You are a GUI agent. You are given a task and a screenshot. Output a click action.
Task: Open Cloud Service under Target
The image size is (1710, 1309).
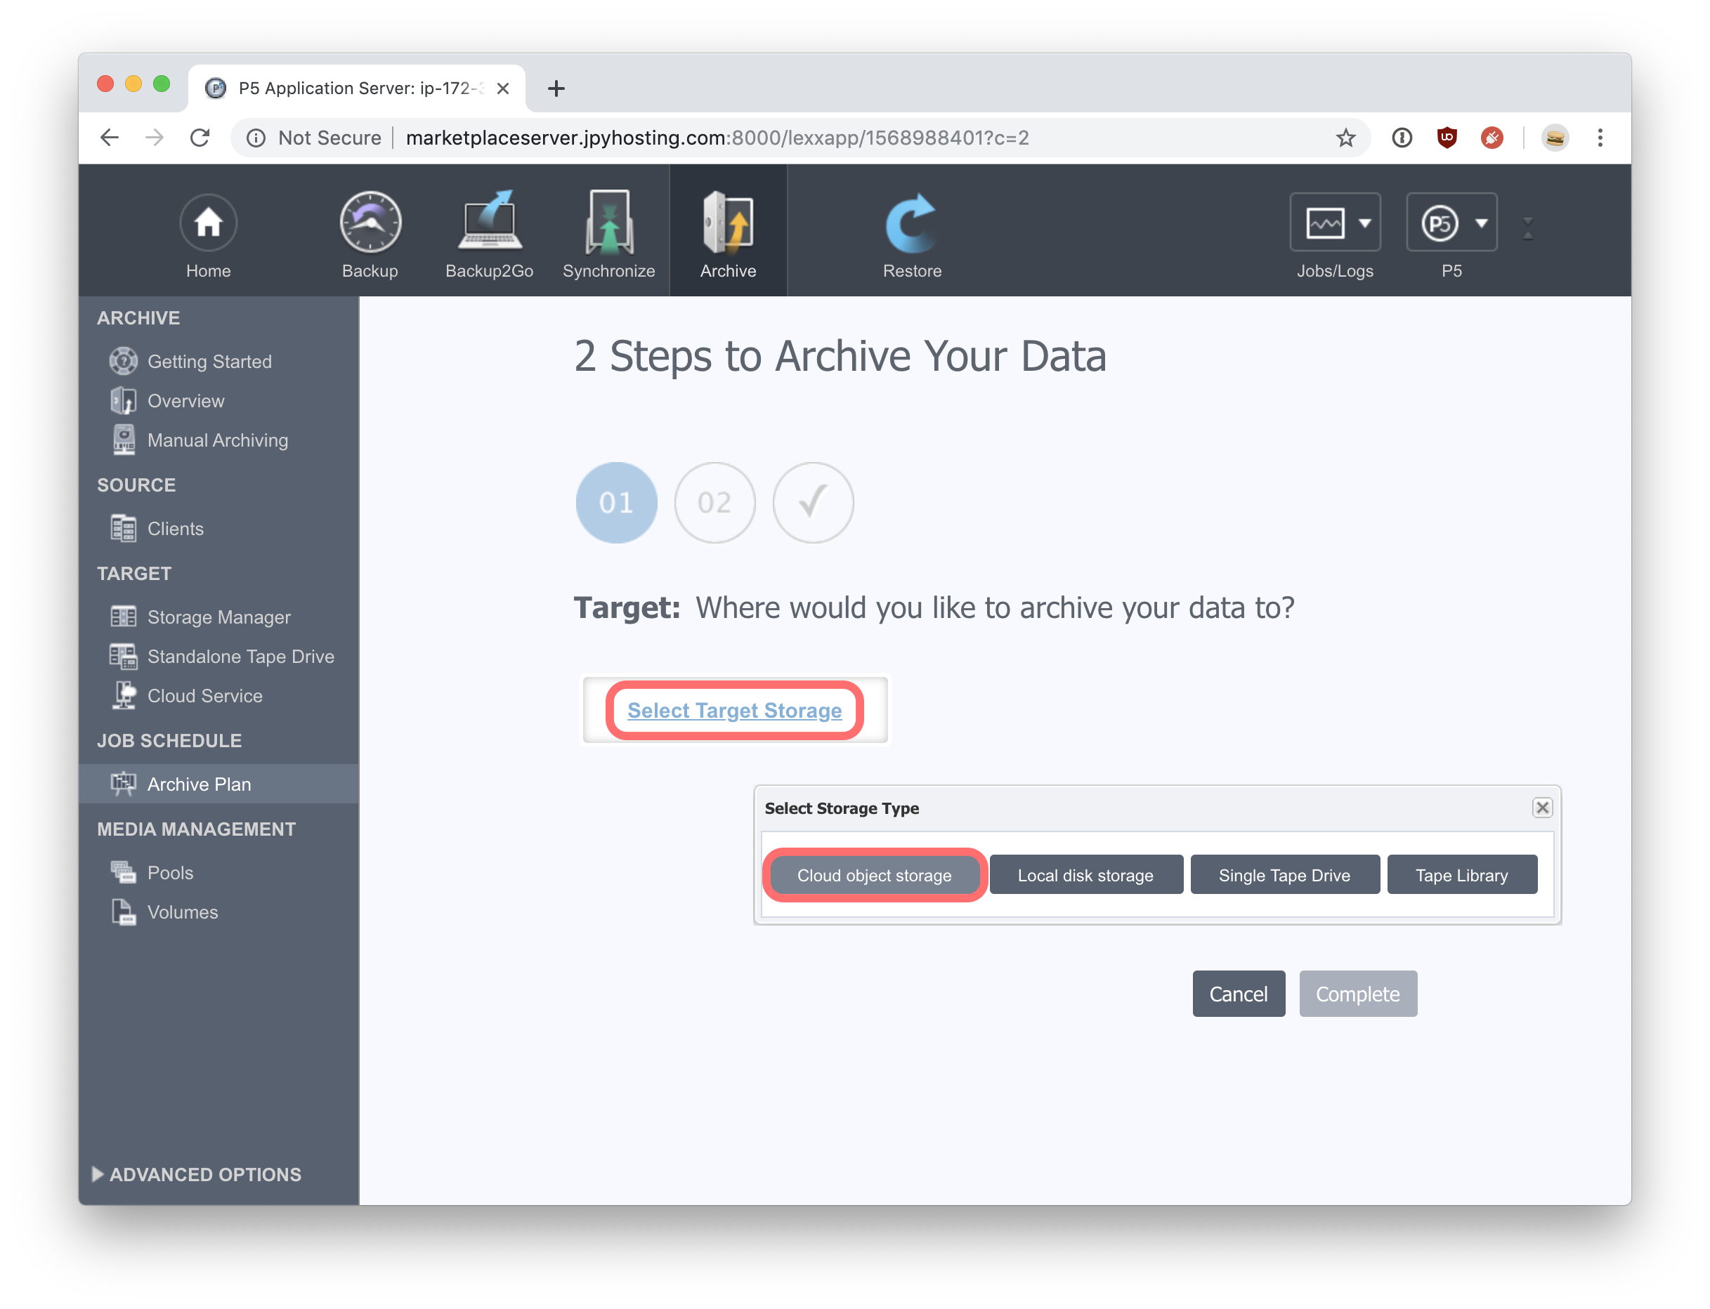204,696
